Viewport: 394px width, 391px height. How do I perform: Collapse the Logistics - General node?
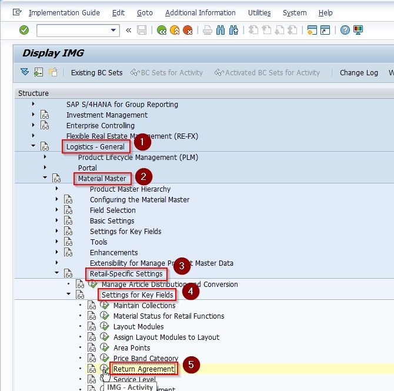coord(33,145)
